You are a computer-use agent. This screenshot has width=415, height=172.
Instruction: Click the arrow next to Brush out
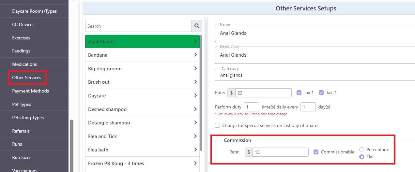[x=195, y=82]
